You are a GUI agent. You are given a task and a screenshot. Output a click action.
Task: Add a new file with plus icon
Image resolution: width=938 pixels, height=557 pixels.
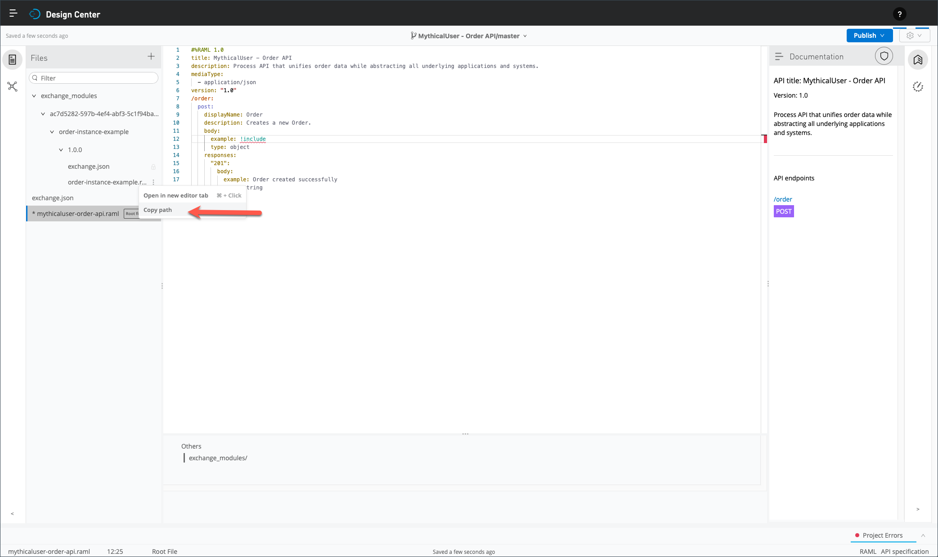pyautogui.click(x=151, y=57)
